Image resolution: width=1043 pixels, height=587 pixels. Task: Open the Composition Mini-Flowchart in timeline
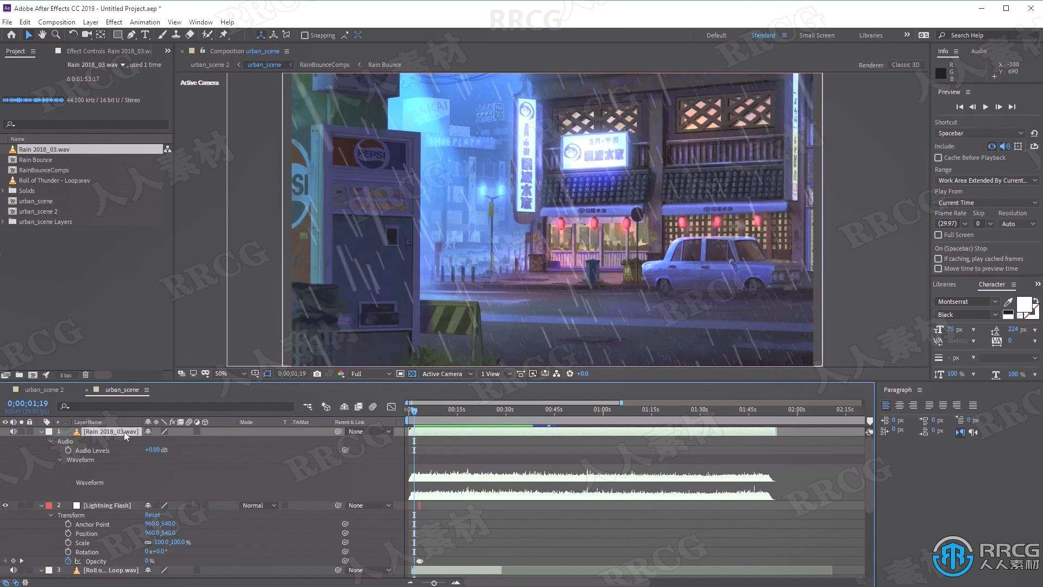[x=307, y=407]
